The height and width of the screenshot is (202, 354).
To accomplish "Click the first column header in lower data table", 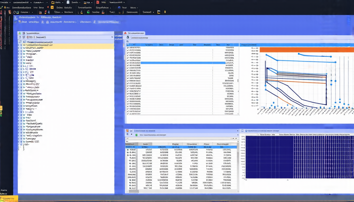I will click(130, 144).
